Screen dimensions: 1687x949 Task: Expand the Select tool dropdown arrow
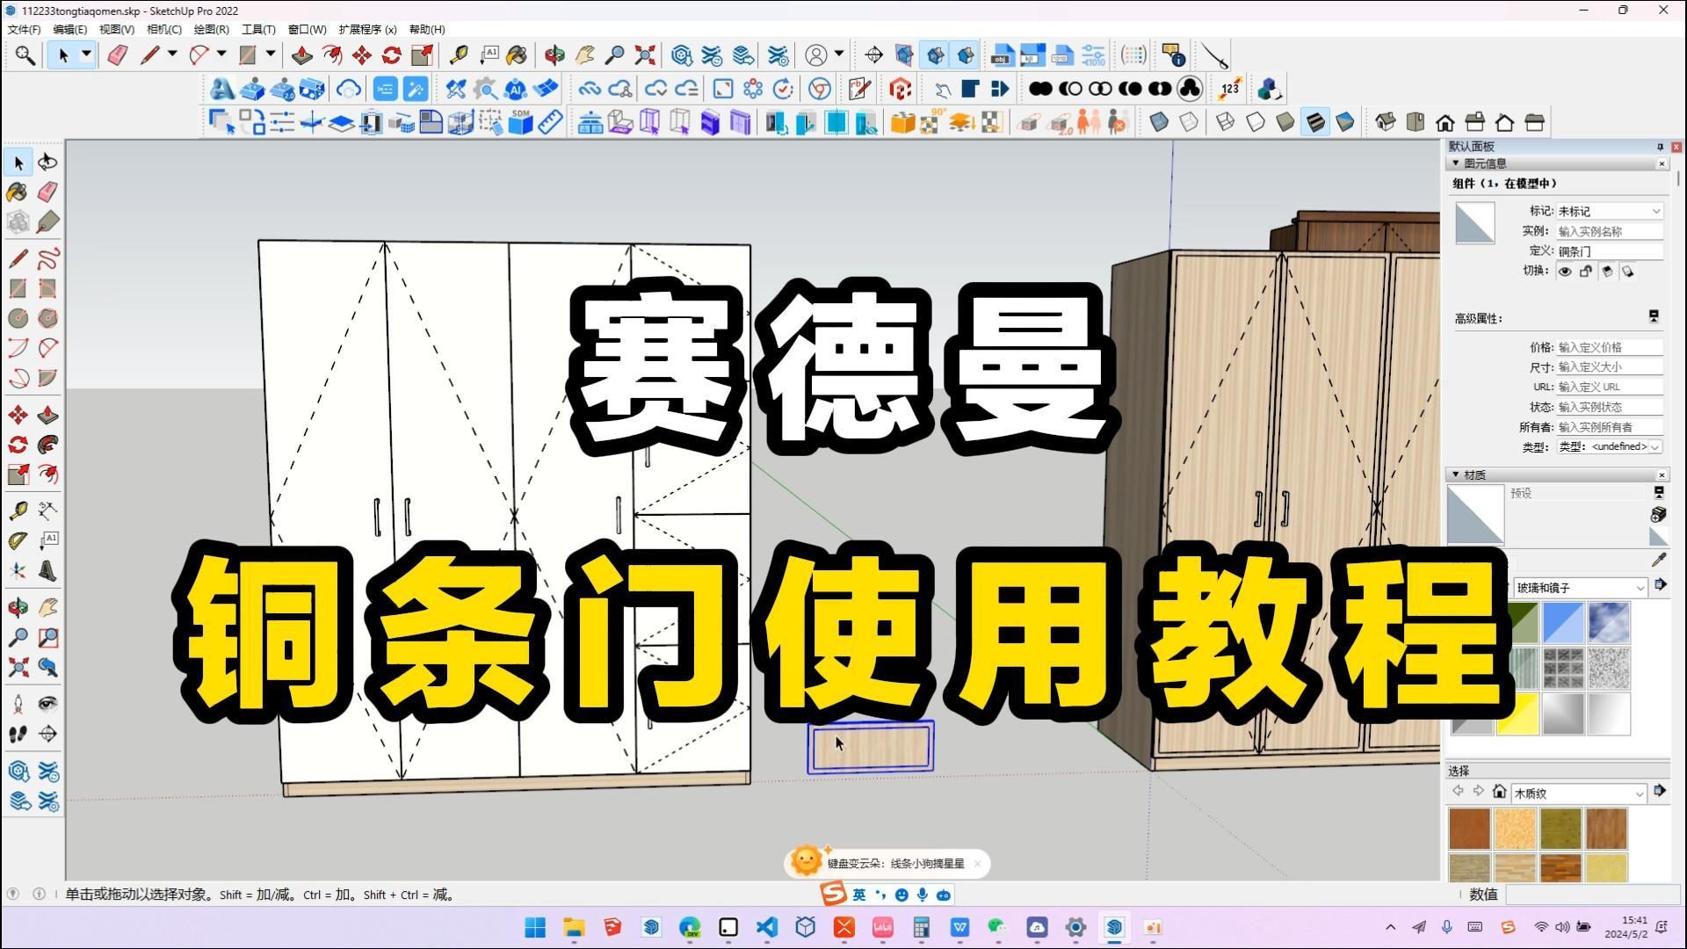(86, 54)
